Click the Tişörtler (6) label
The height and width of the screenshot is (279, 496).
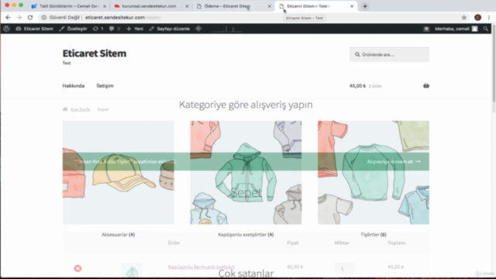[x=374, y=234]
